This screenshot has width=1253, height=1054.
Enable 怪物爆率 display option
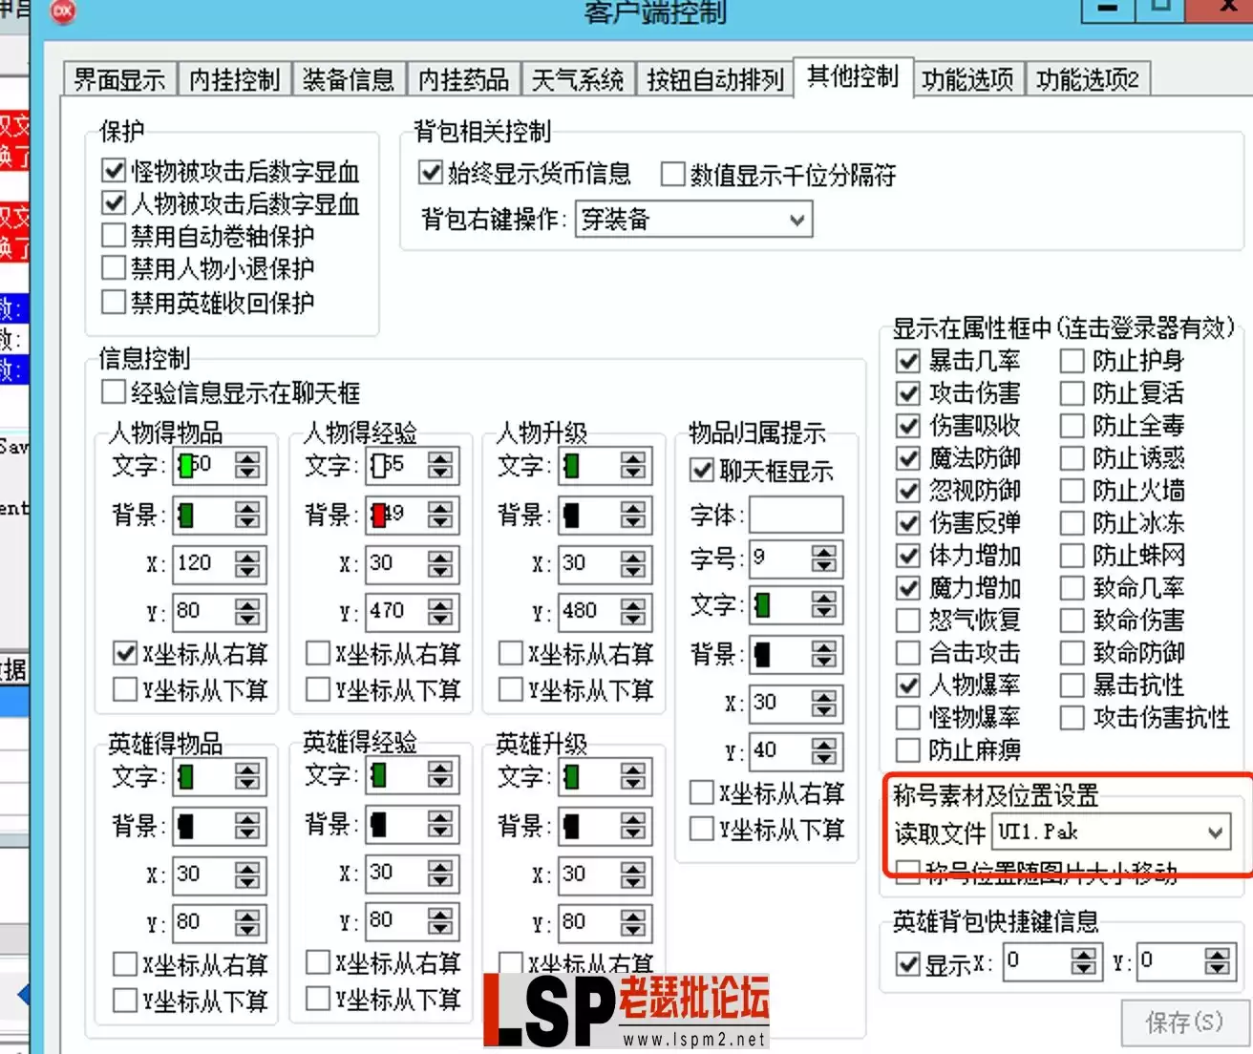coord(907,717)
